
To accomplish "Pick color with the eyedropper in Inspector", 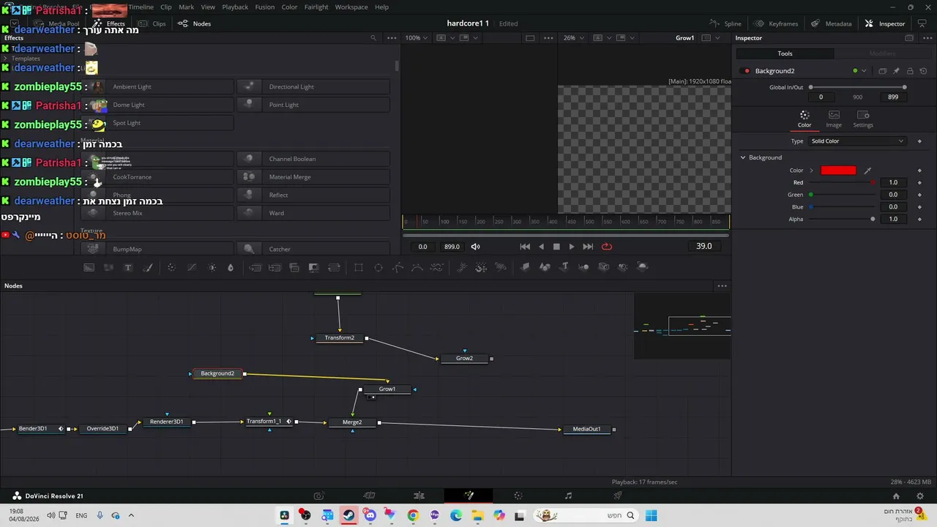I will [x=867, y=171].
